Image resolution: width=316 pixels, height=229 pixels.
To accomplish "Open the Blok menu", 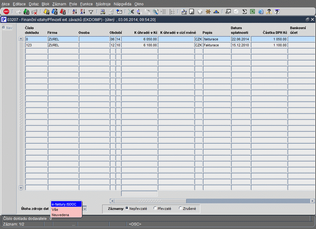I will coord(45,4).
